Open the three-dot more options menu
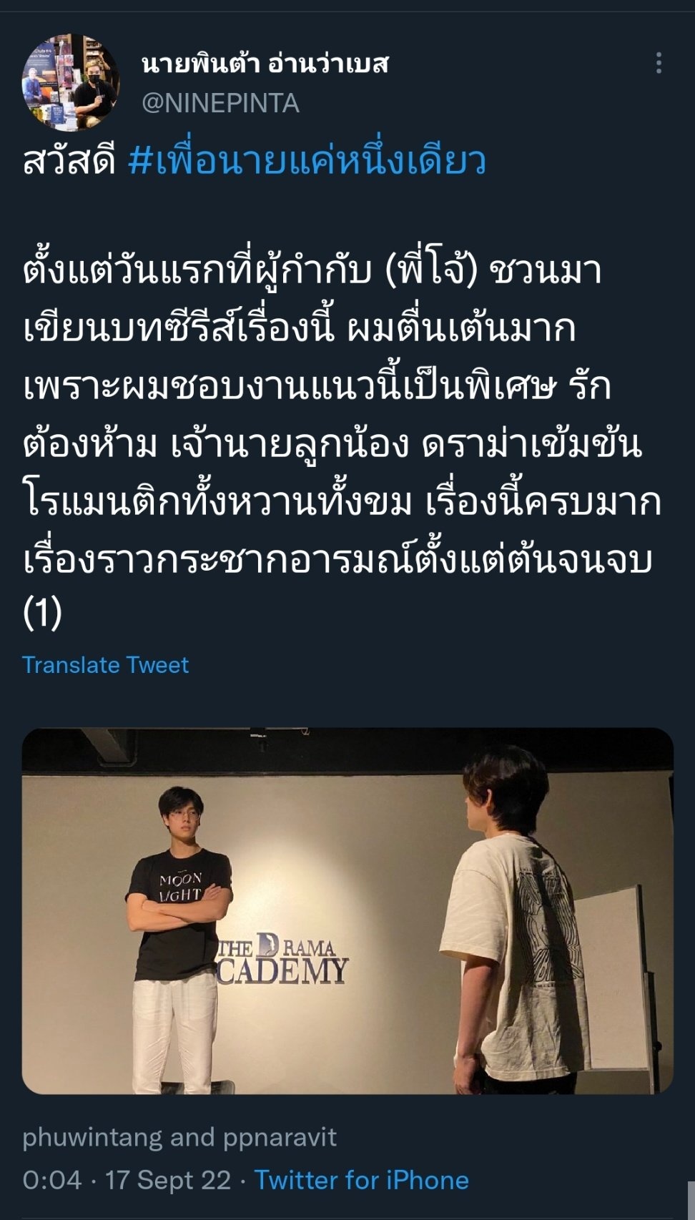The image size is (695, 1220). [x=659, y=63]
